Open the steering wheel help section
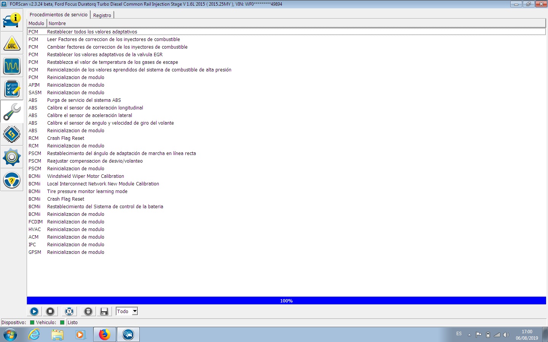The height and width of the screenshot is (342, 548). coord(12,180)
